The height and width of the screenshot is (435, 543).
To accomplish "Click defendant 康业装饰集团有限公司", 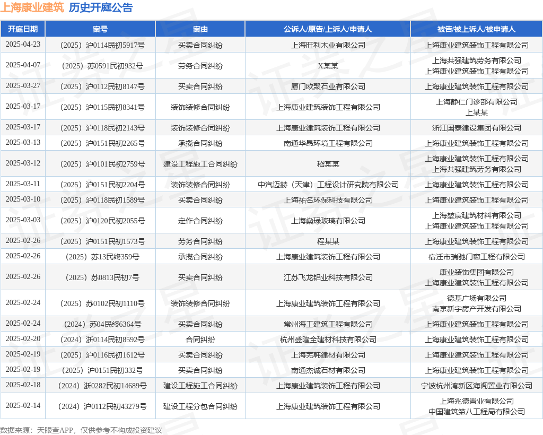I will coord(477,273).
